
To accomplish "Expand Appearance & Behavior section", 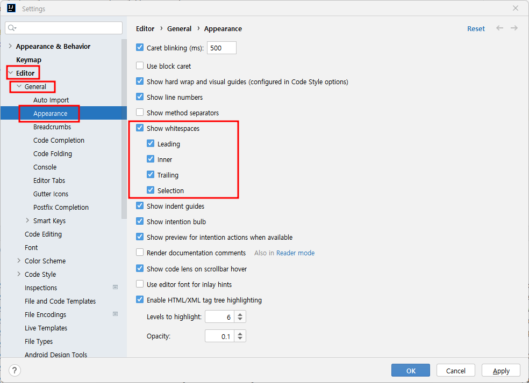I will point(10,46).
